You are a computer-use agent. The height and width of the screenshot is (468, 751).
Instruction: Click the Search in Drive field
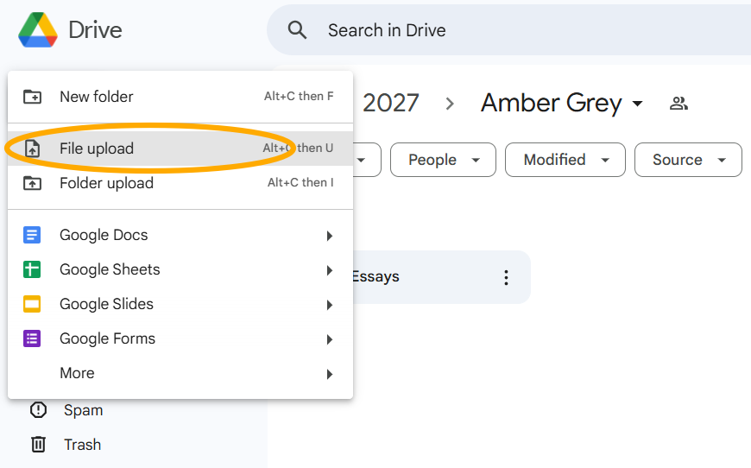[x=518, y=30]
